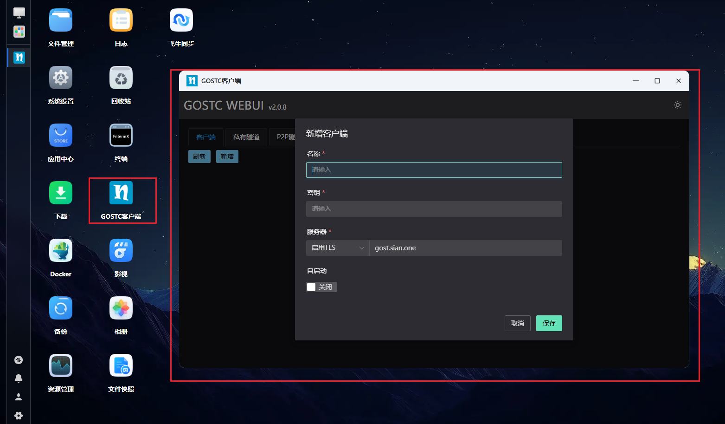
Task: Toggle the 自启动 autostart switch
Action: pyautogui.click(x=321, y=287)
